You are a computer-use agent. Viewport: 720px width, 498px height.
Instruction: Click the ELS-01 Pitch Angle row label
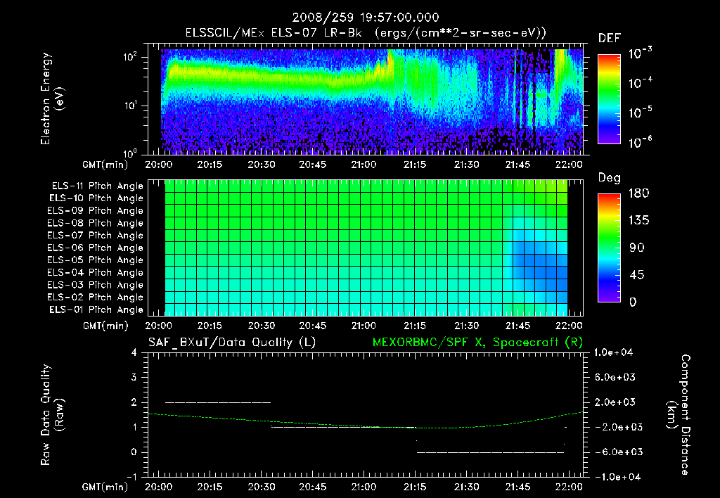[96, 309]
